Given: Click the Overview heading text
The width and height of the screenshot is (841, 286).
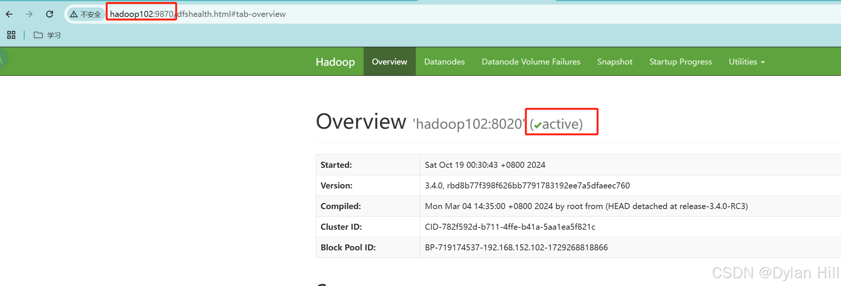Looking at the screenshot, I should coord(361,122).
